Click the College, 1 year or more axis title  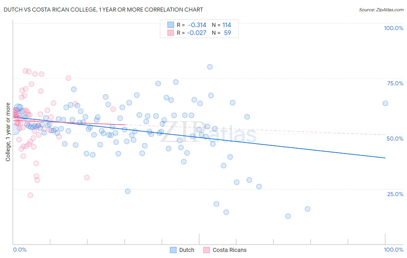click(8, 132)
